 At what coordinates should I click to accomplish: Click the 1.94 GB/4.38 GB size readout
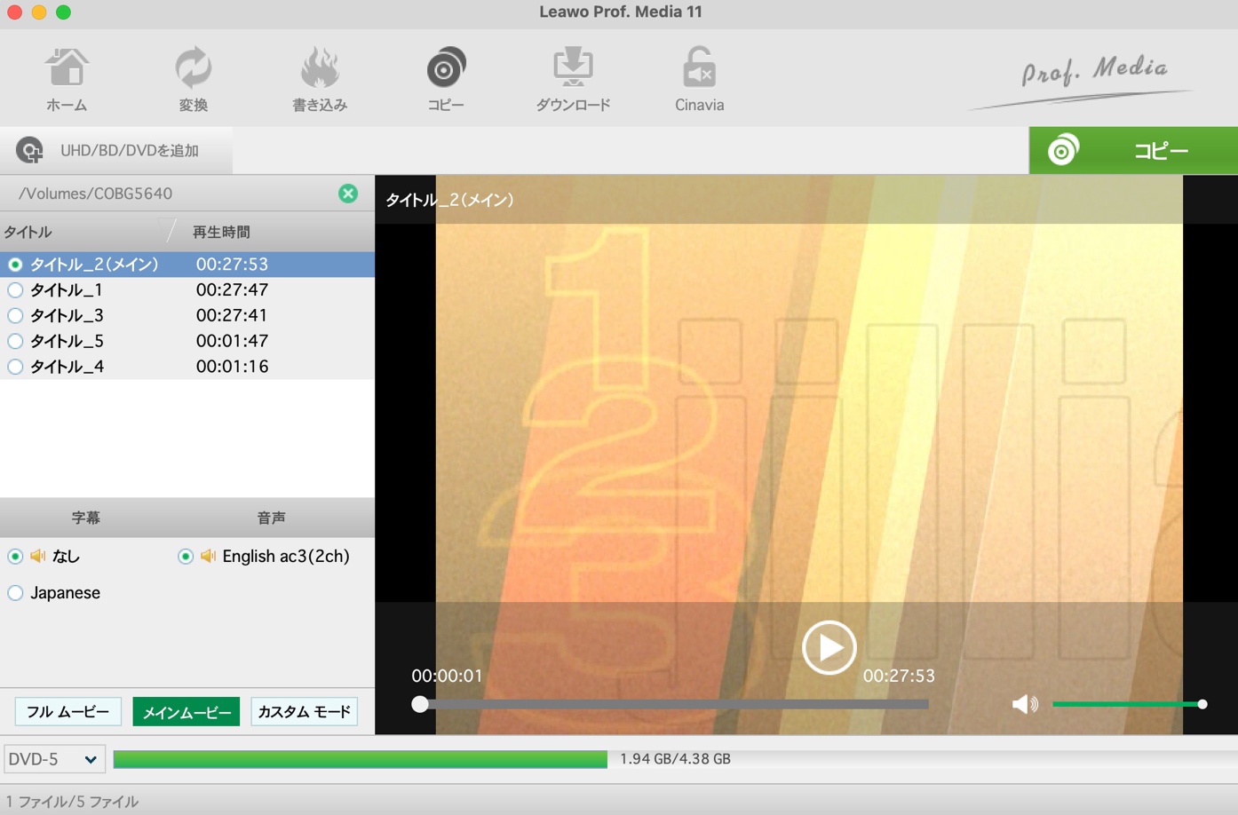[675, 759]
